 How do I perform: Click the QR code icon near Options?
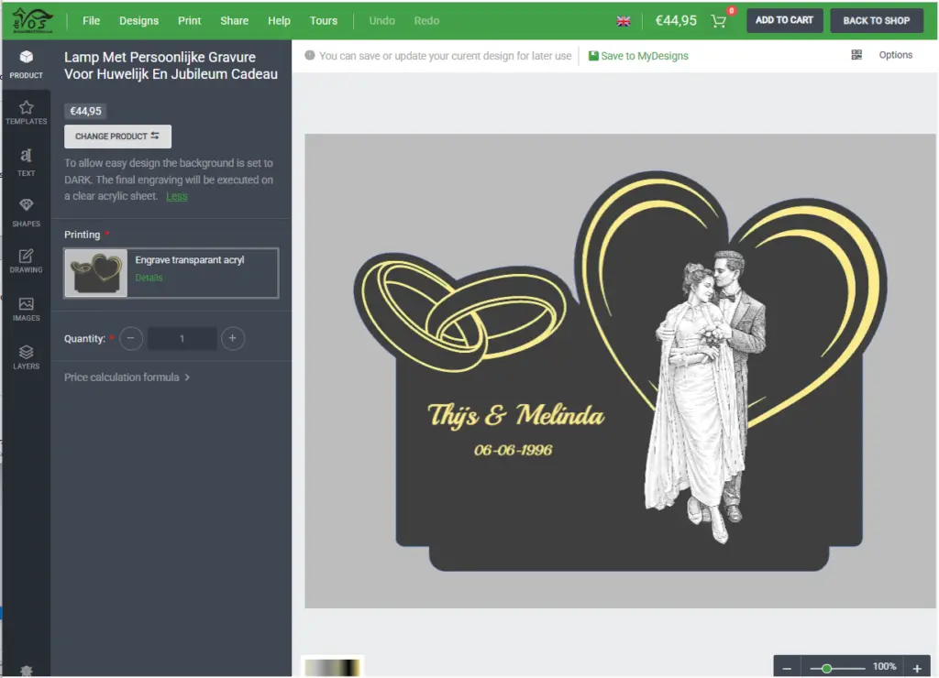click(x=856, y=55)
